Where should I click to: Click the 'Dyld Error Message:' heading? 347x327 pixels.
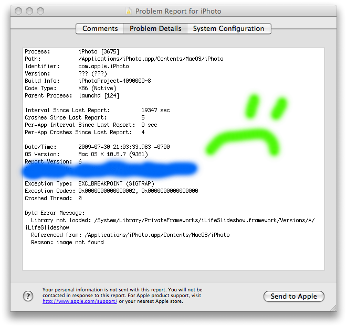click(55, 213)
